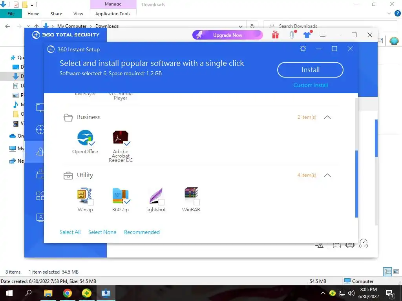Click Downloads in the address breadcrumb
The height and width of the screenshot is (301, 402).
(107, 26)
